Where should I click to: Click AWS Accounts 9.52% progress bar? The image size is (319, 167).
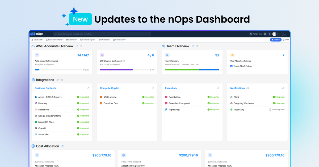pos(58,70)
